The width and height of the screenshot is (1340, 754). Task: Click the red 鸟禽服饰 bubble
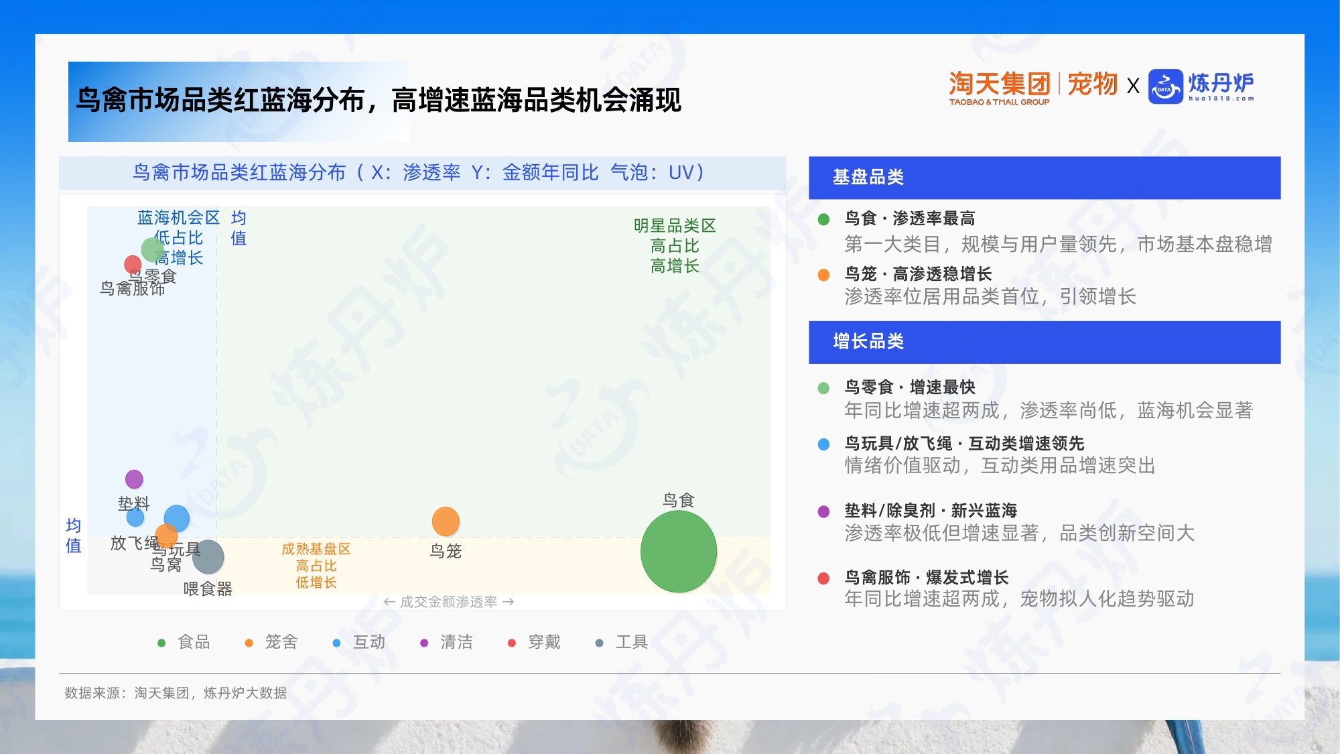coord(133,264)
